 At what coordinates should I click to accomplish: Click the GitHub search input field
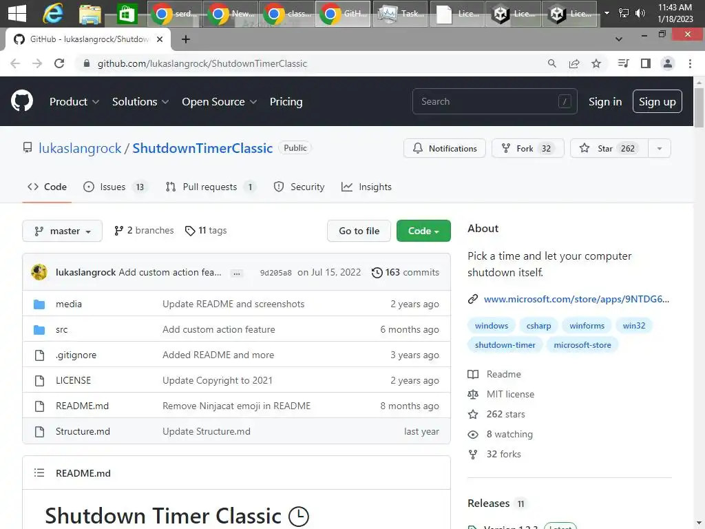tap(494, 102)
